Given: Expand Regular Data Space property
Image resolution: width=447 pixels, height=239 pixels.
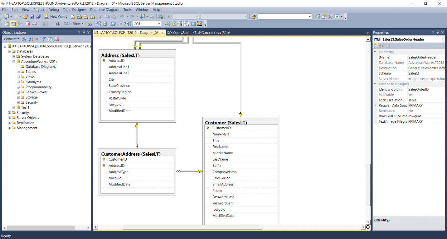Looking at the screenshot, I should [375, 105].
